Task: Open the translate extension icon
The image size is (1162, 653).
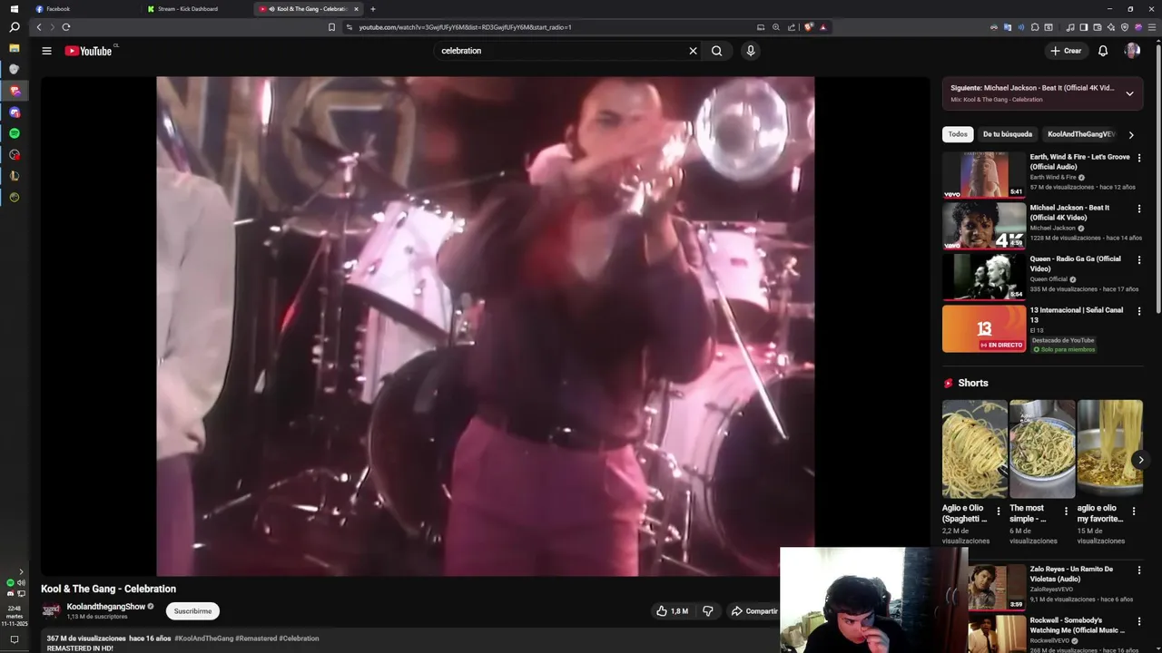Action: [x=1008, y=27]
